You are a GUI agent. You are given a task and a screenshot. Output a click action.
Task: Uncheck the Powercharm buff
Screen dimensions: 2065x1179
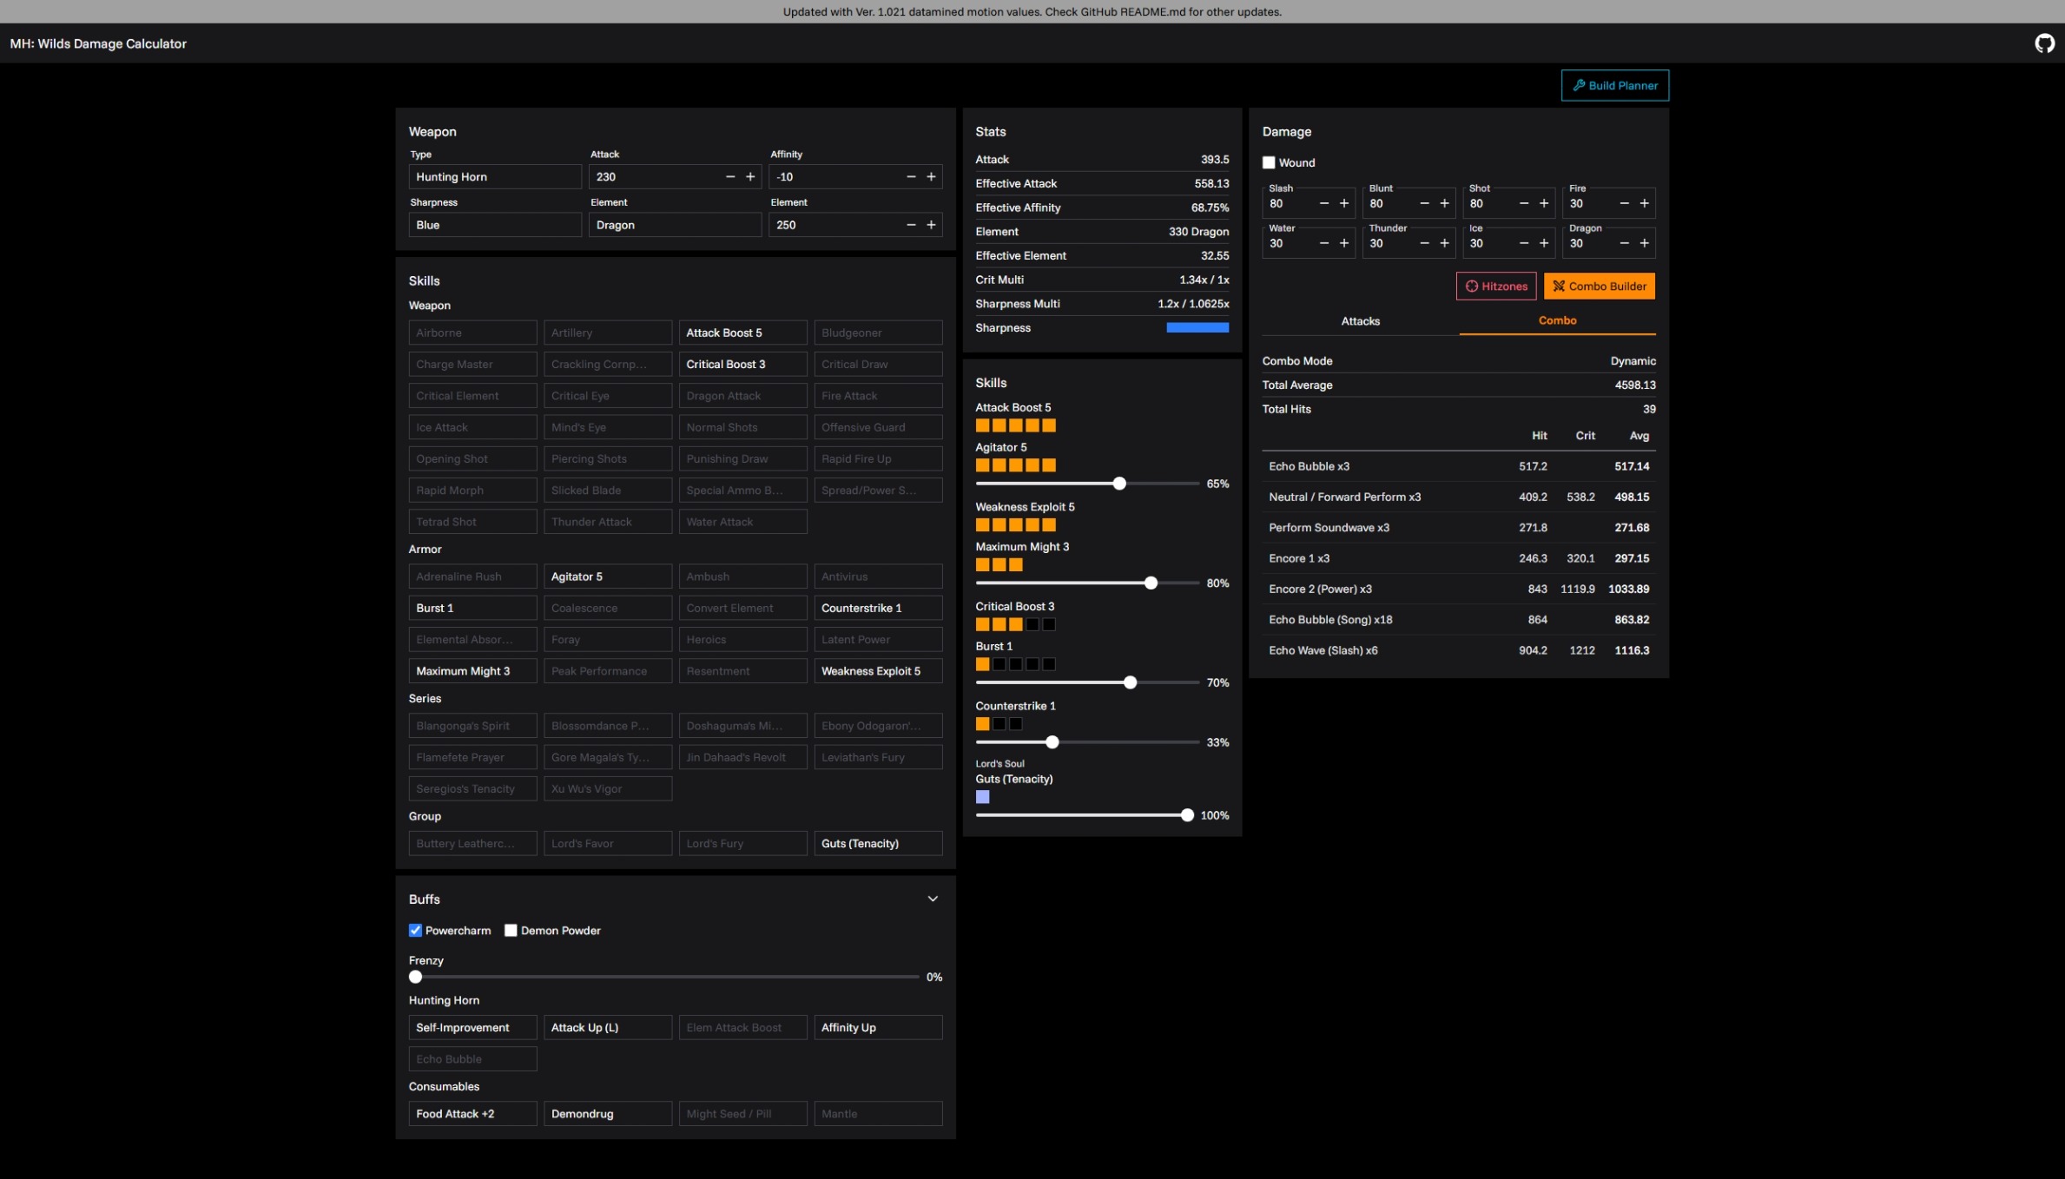(x=415, y=931)
